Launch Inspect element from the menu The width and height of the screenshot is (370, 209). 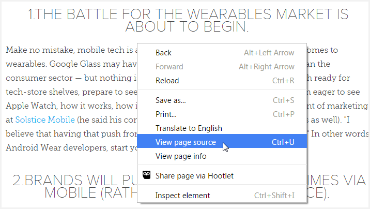pyautogui.click(x=182, y=195)
